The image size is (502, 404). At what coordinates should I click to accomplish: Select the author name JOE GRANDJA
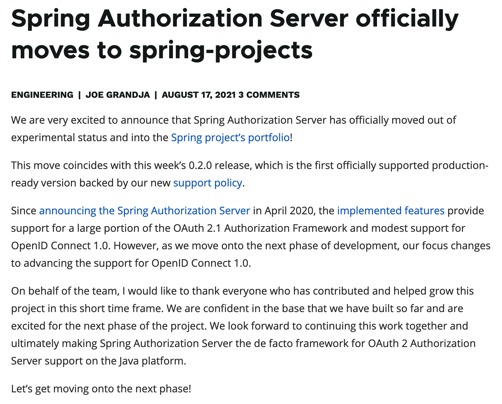[x=118, y=95]
